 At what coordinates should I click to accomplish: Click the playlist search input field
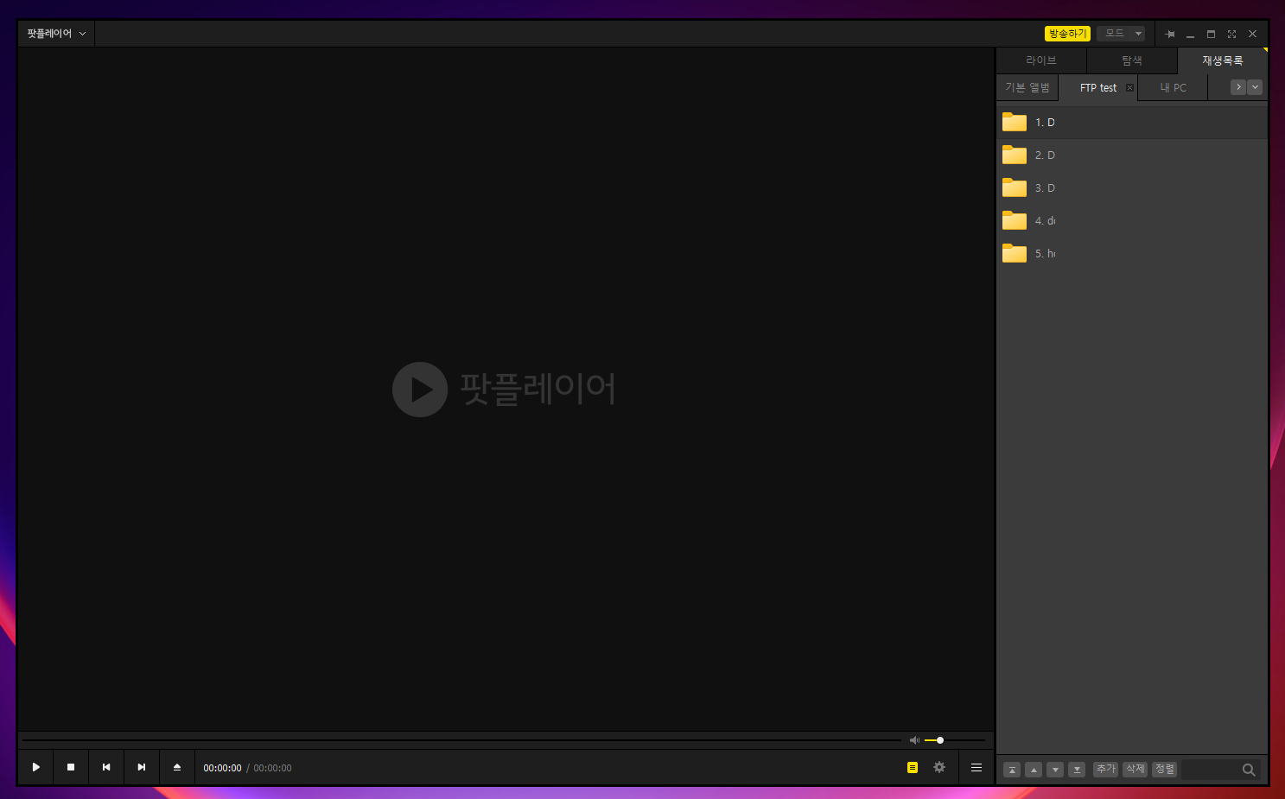tap(1211, 770)
